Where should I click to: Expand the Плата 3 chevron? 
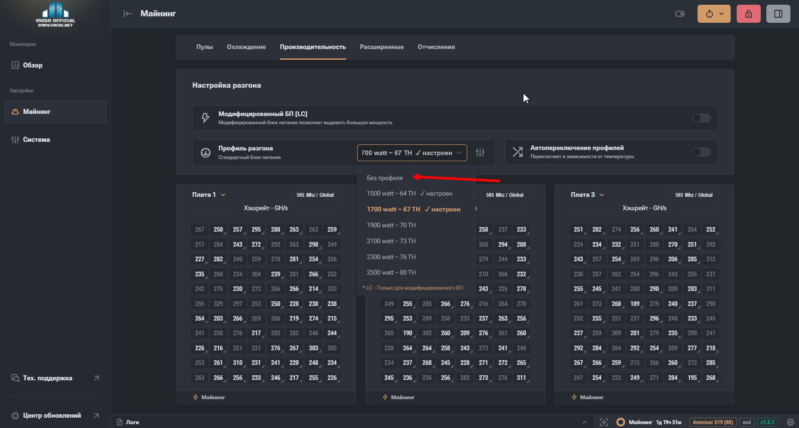(x=602, y=195)
